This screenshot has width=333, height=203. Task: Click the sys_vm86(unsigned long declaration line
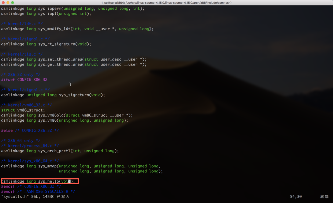click(x=64, y=121)
